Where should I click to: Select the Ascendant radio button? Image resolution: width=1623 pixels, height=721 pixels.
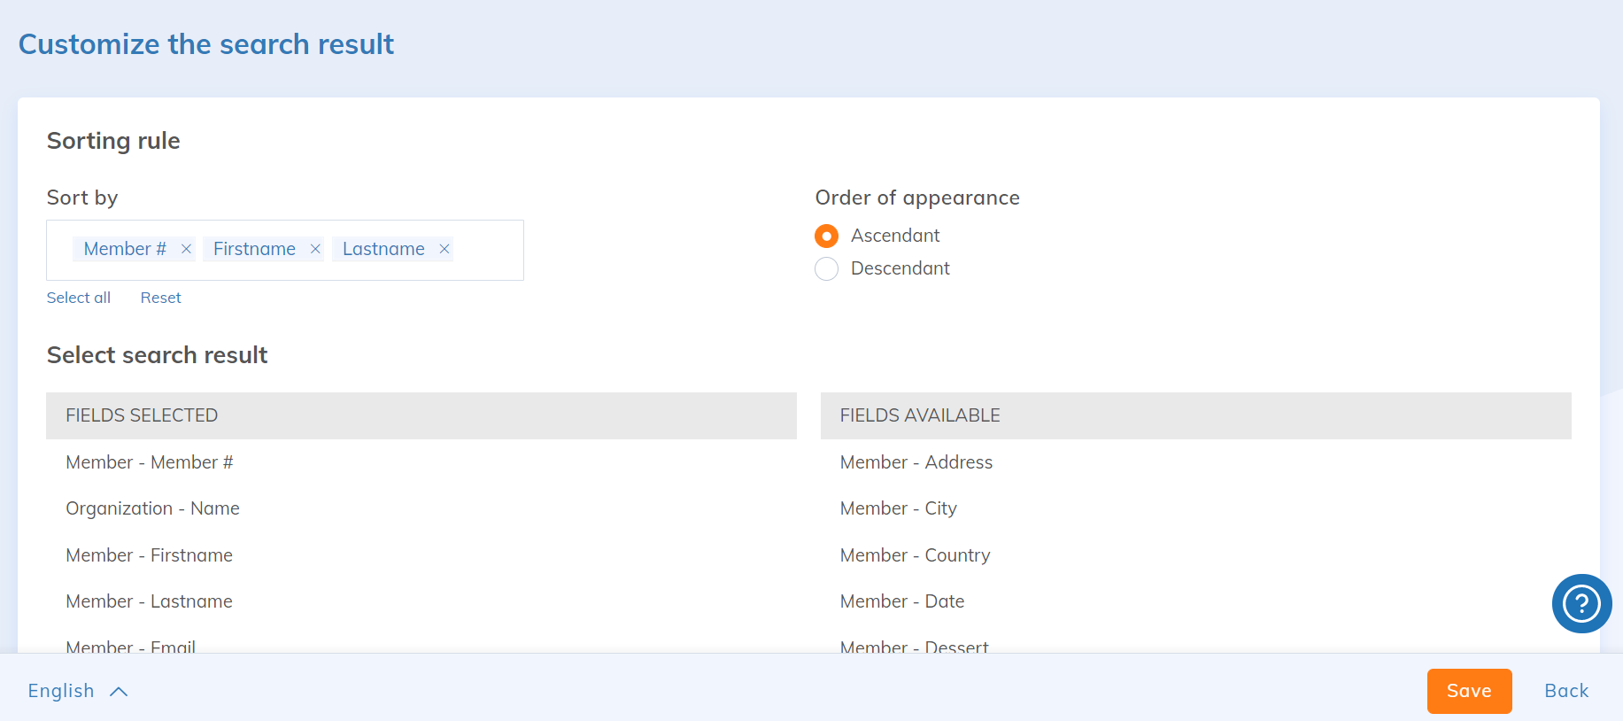coord(826,236)
